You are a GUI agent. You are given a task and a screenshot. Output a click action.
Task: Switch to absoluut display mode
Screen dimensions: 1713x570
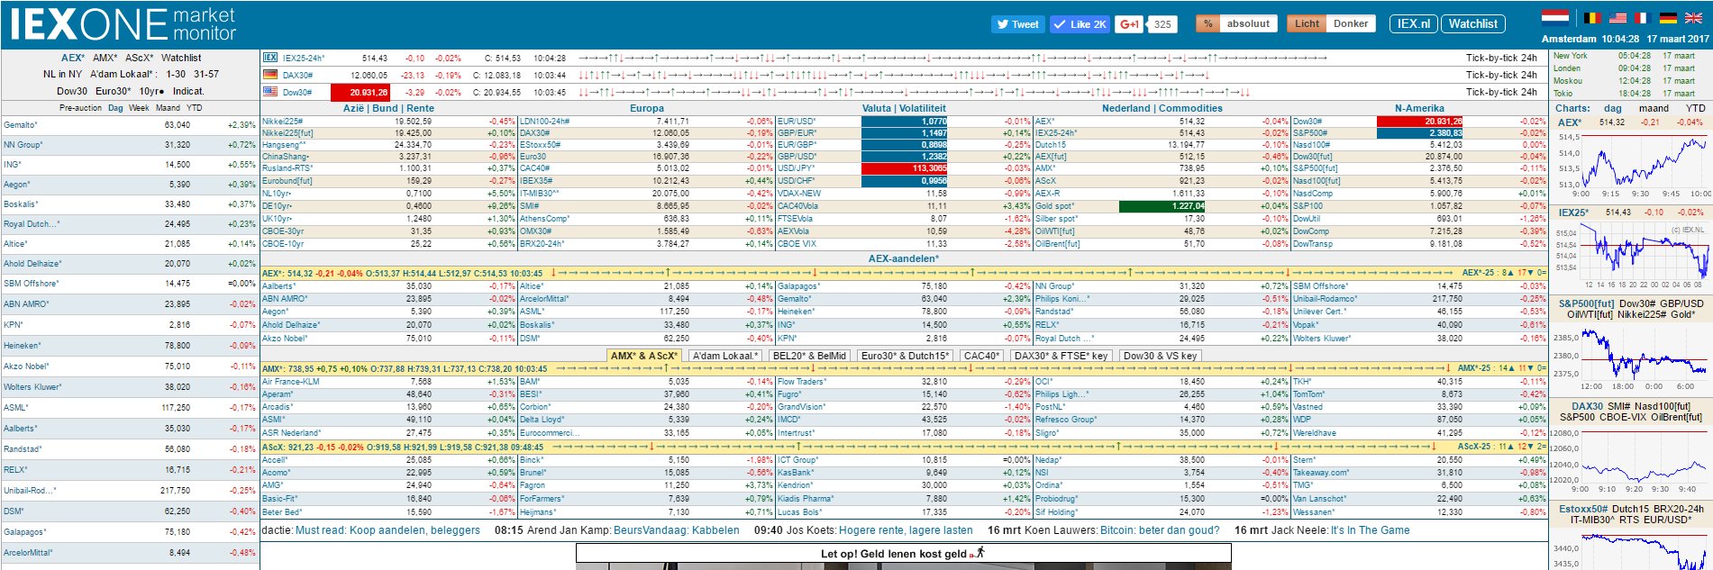pos(1248,24)
